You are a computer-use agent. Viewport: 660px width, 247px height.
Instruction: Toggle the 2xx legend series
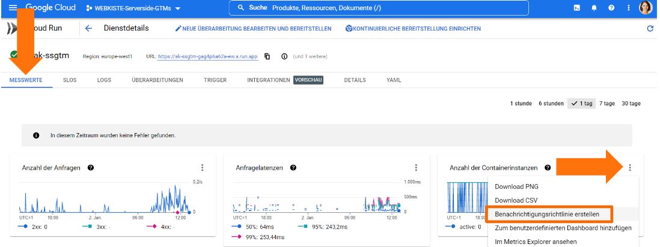point(33,227)
